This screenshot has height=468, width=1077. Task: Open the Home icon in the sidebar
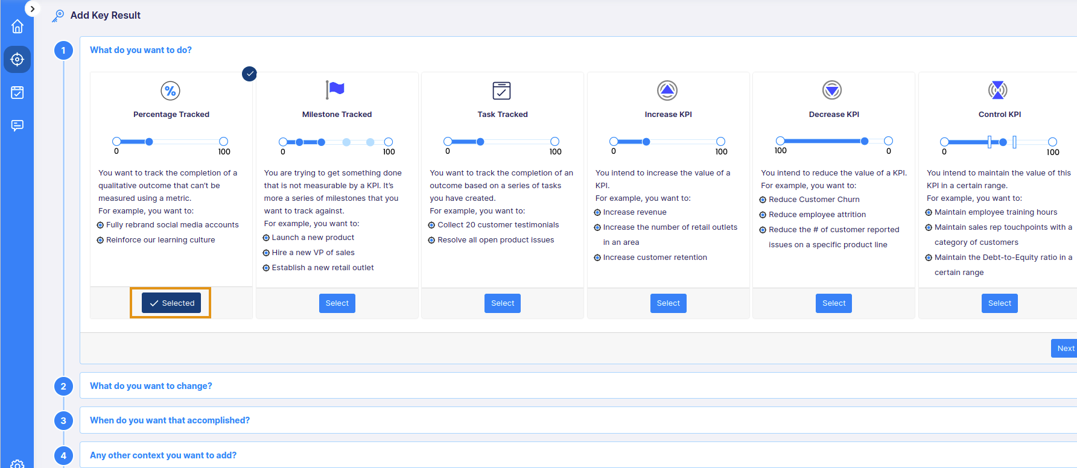click(x=17, y=27)
